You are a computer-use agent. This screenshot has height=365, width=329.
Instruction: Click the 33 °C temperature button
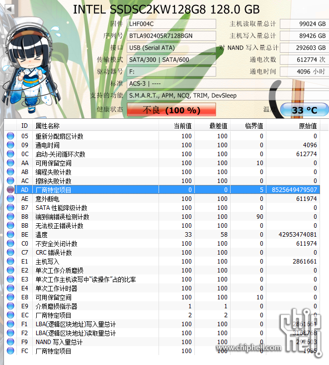pos(305,109)
